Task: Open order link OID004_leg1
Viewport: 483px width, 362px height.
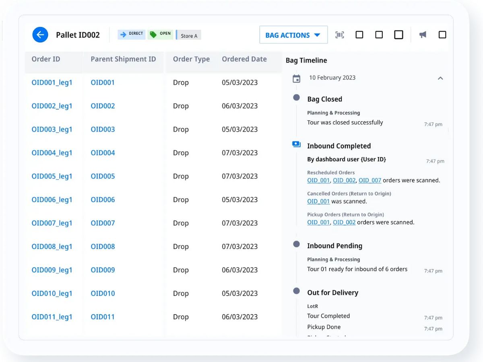Action: point(52,153)
